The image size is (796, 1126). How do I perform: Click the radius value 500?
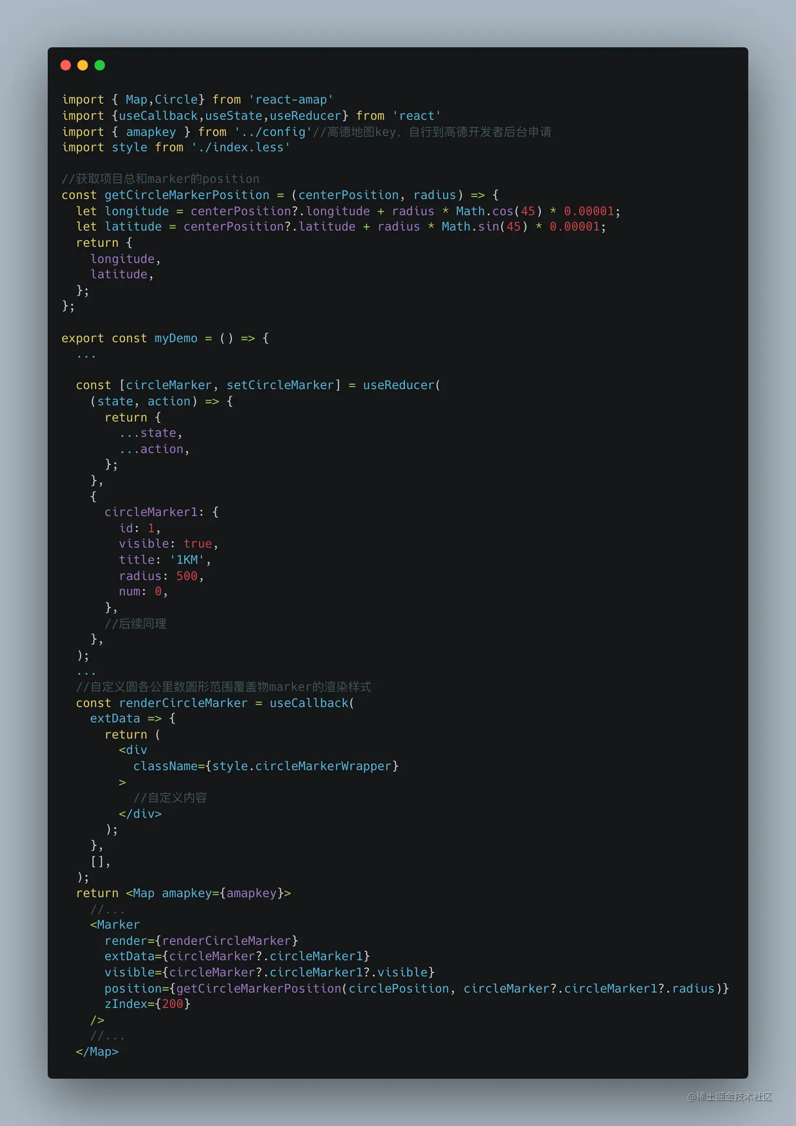(187, 576)
